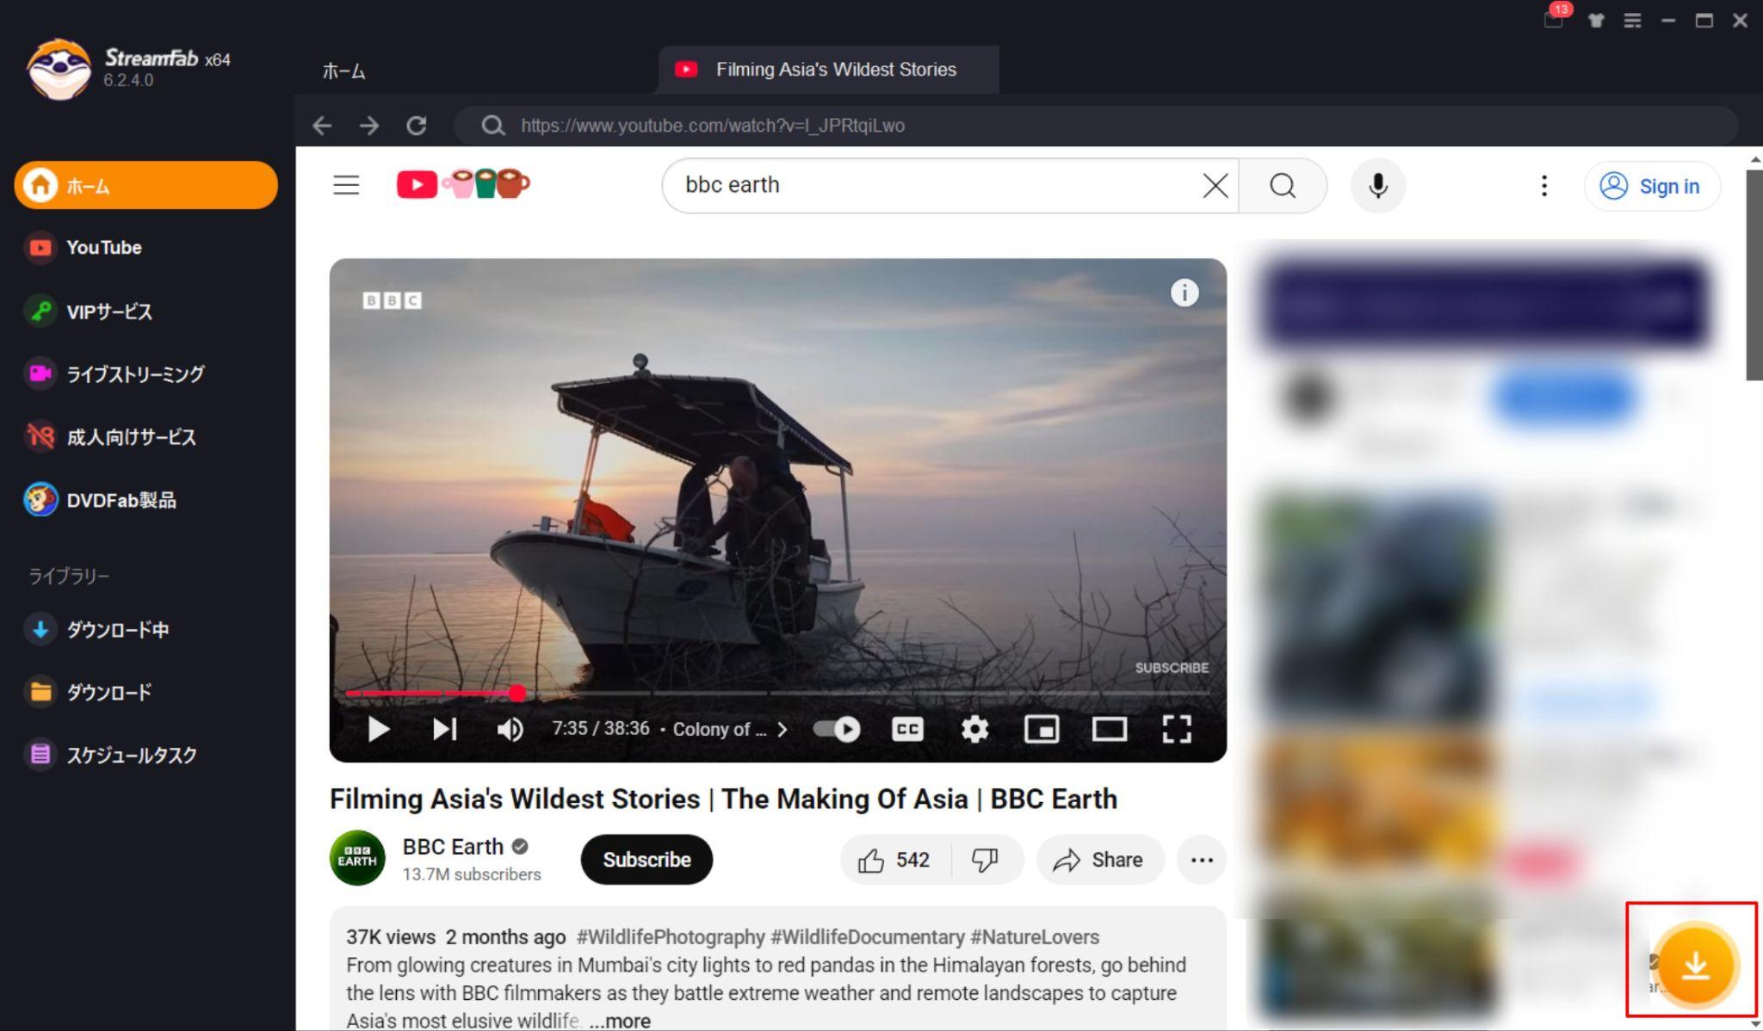Click the black Subscribe button
Viewport: 1763px width, 1031px height.
646,859
